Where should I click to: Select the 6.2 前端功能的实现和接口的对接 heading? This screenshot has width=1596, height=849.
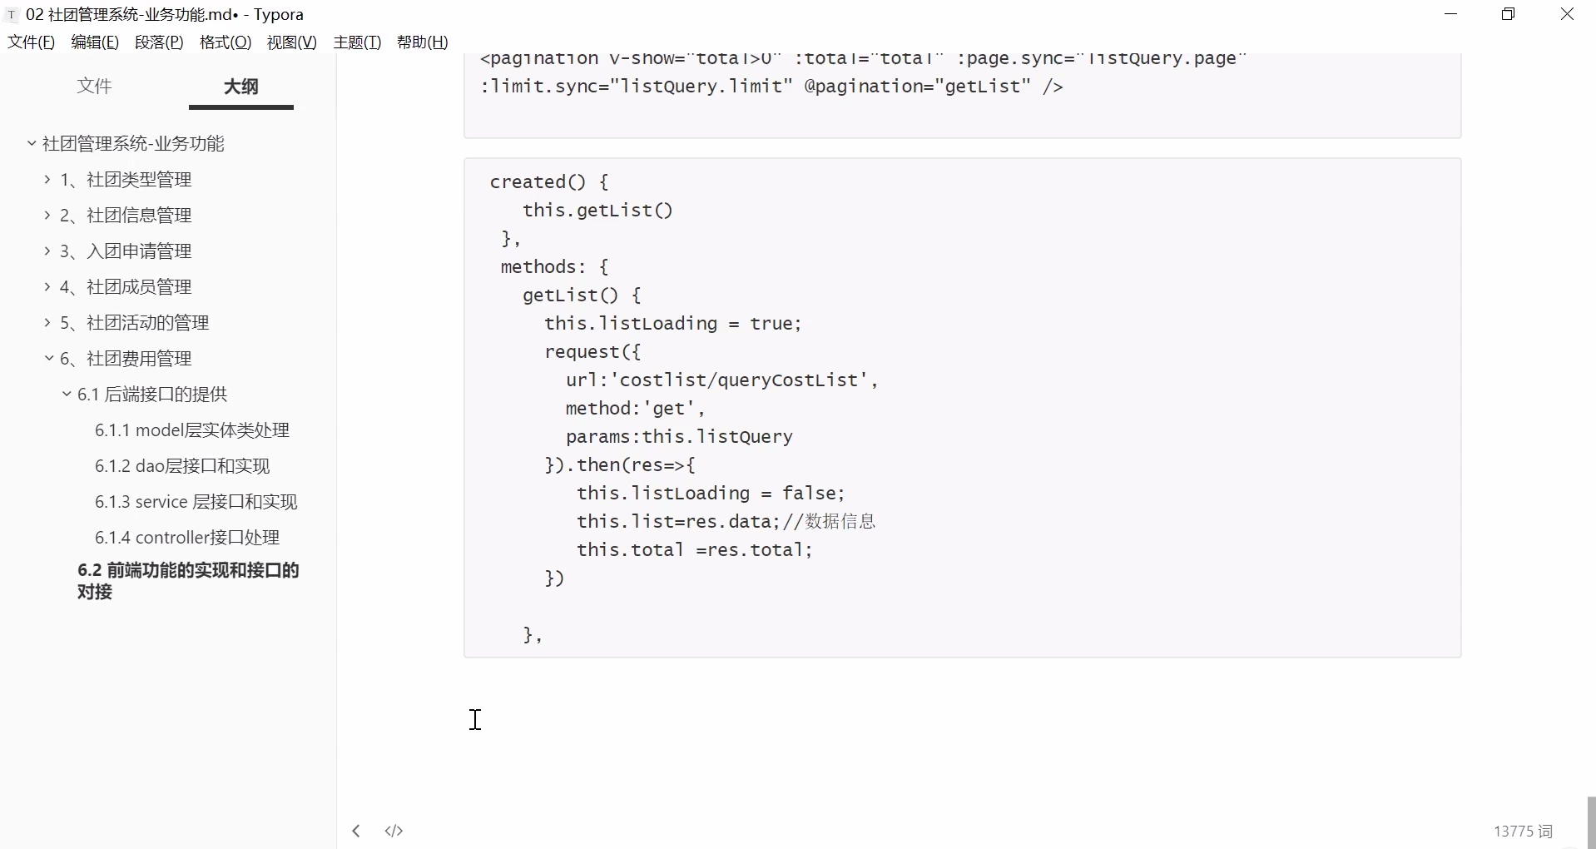[188, 581]
